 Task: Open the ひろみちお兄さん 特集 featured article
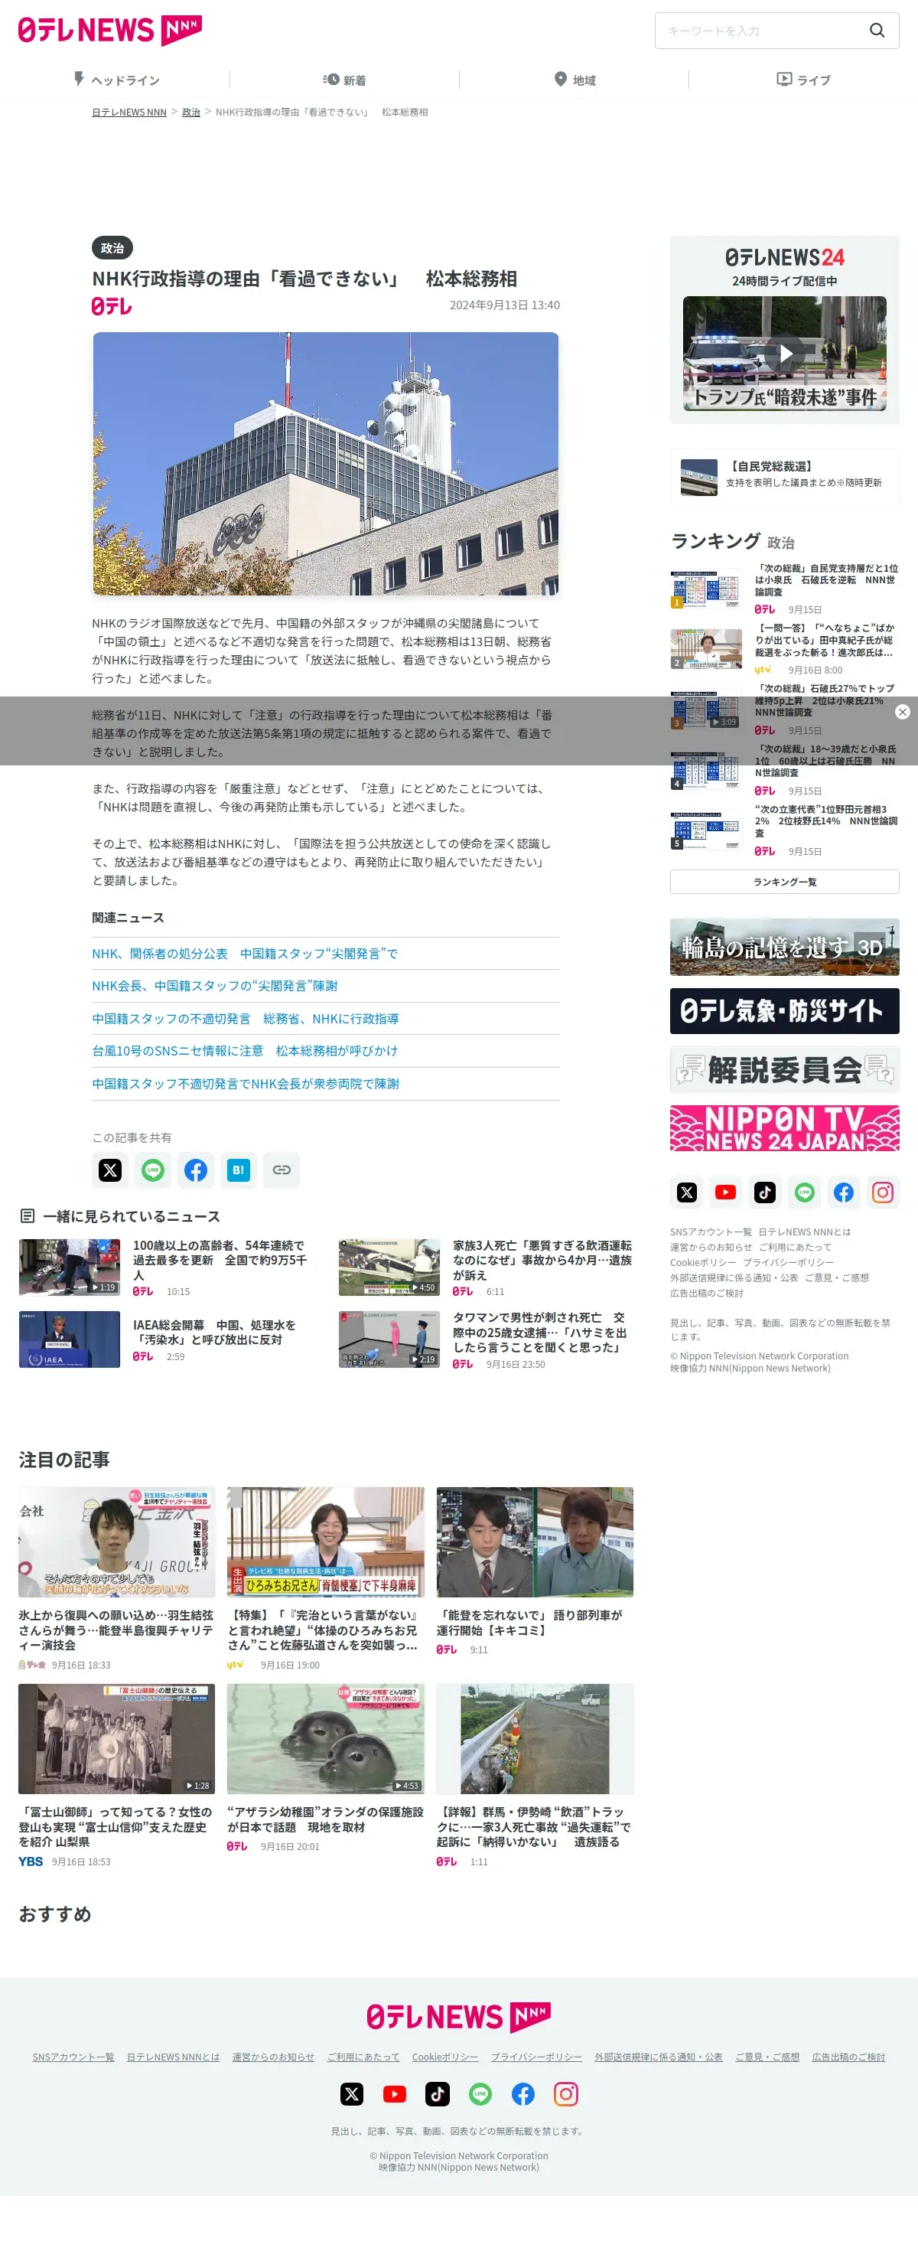[x=326, y=1578]
